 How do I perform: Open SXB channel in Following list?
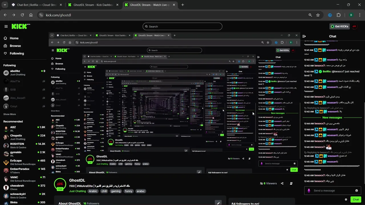24,89
